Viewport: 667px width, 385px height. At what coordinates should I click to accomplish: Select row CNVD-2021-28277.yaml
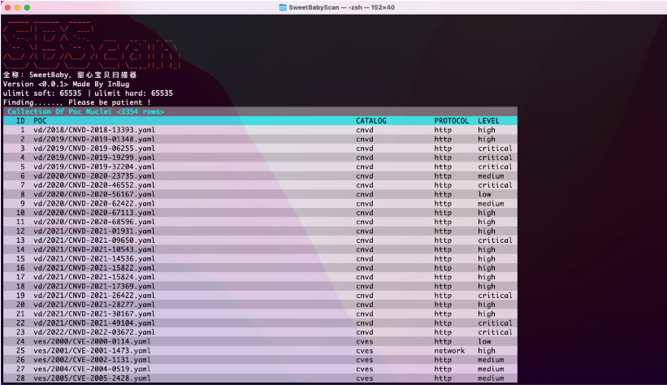pyautogui.click(x=260, y=305)
